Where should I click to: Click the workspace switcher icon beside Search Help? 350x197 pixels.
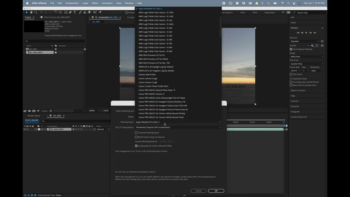(288, 12)
